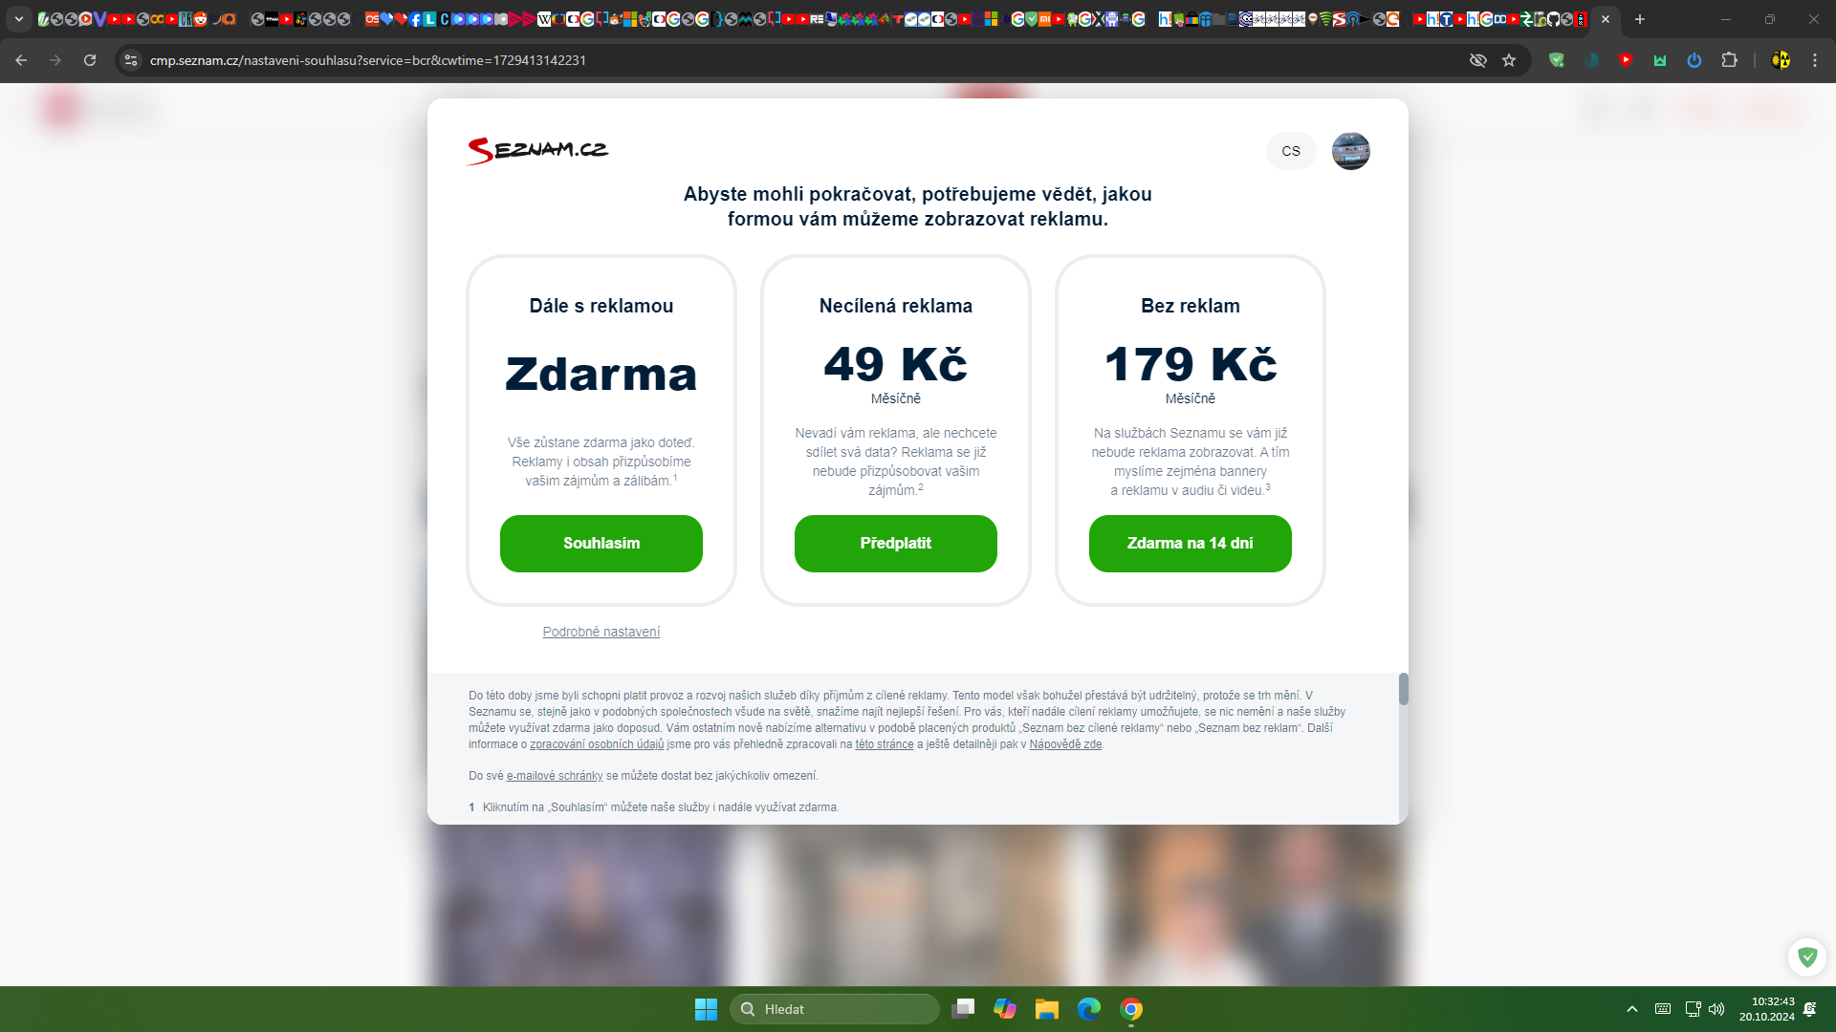The width and height of the screenshot is (1836, 1032).
Task: Click the green shield badge icon
Action: [1807, 957]
